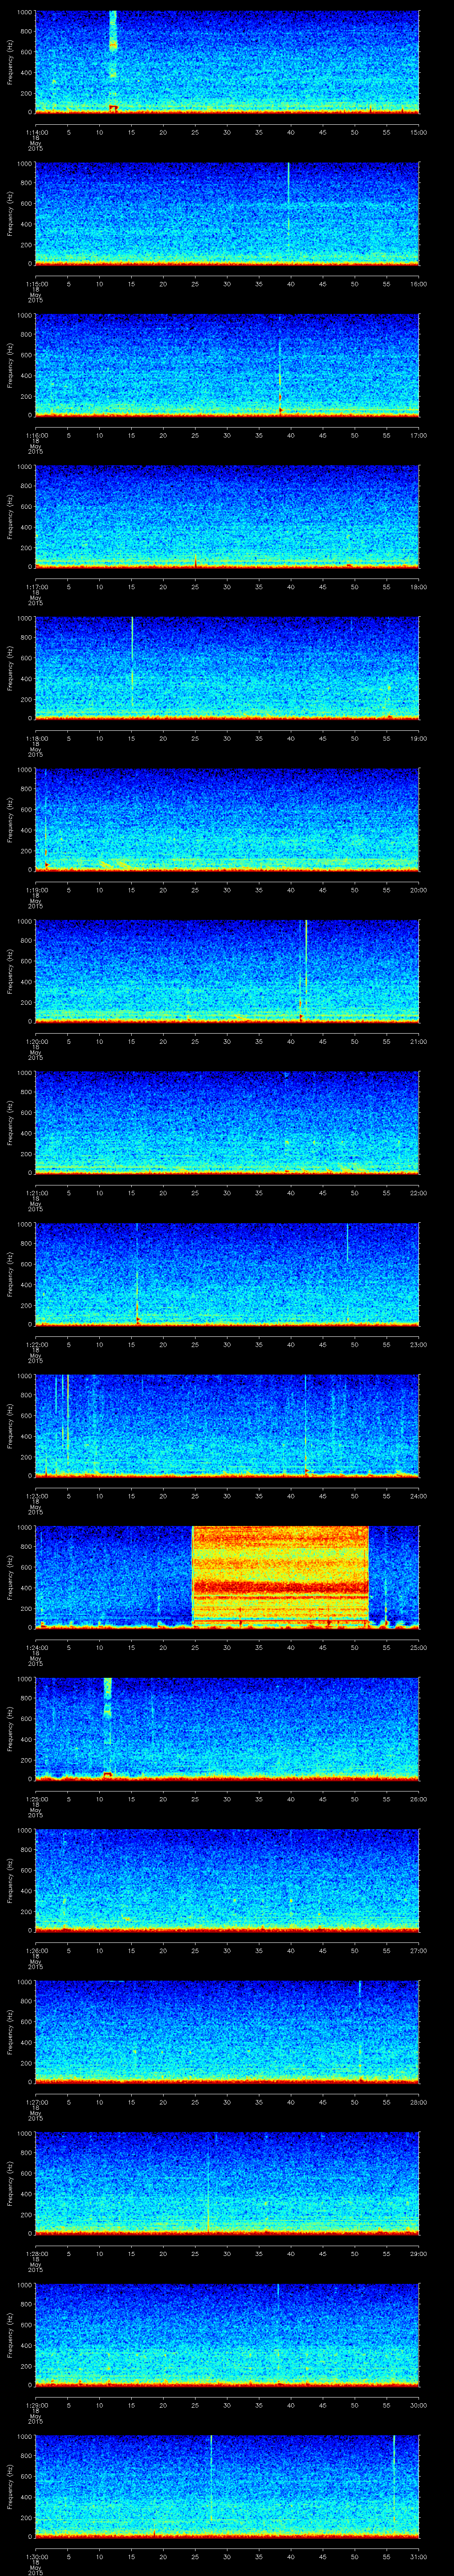Viewport: 454px width, 2576px height.
Task: Click the '1:21:00' time axis label
Action: [36, 1193]
